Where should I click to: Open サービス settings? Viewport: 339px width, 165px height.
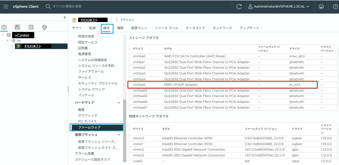tap(84, 78)
